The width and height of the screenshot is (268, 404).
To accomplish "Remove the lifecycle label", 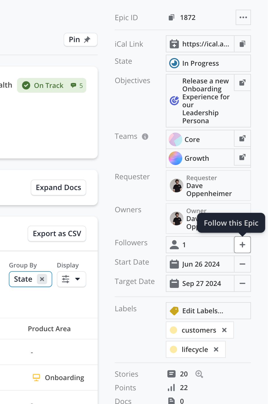I will [x=216, y=349].
